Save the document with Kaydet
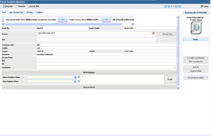This screenshot has height=136, width=212. click(x=8, y=6)
